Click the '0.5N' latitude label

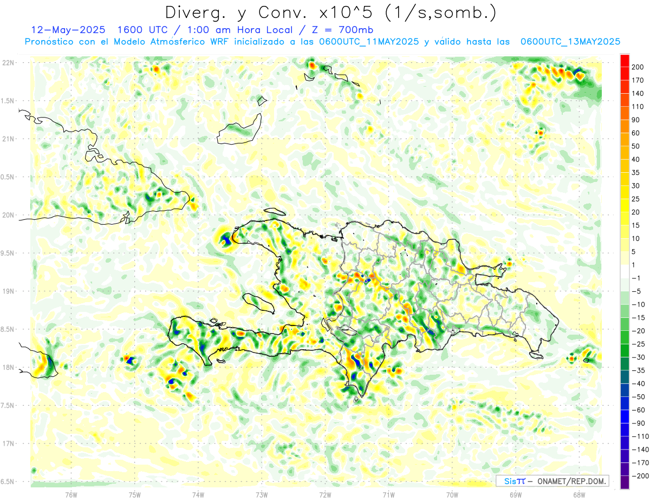(x=8, y=177)
